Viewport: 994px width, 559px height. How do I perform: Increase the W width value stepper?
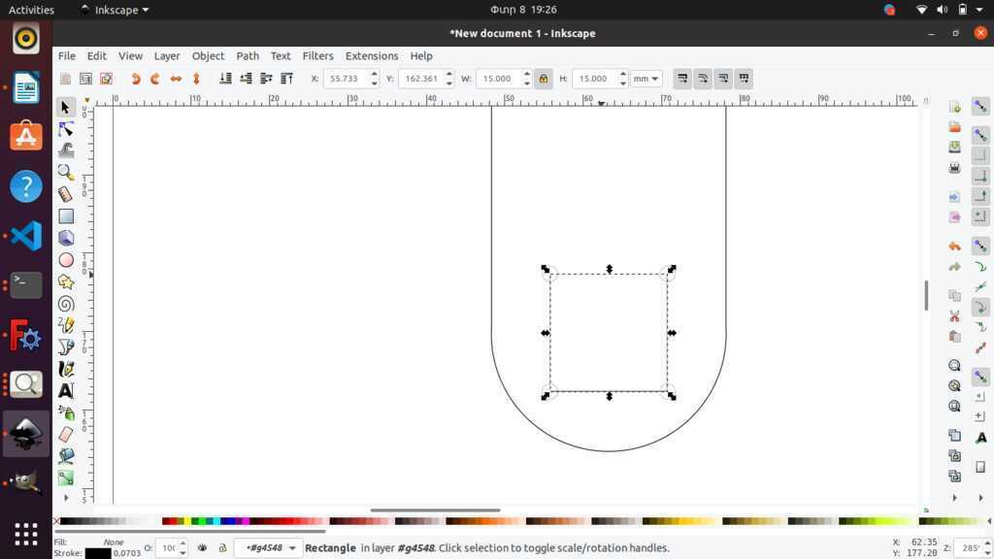click(x=527, y=74)
